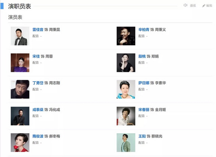Visit 成泰燊's name link

tap(38, 110)
